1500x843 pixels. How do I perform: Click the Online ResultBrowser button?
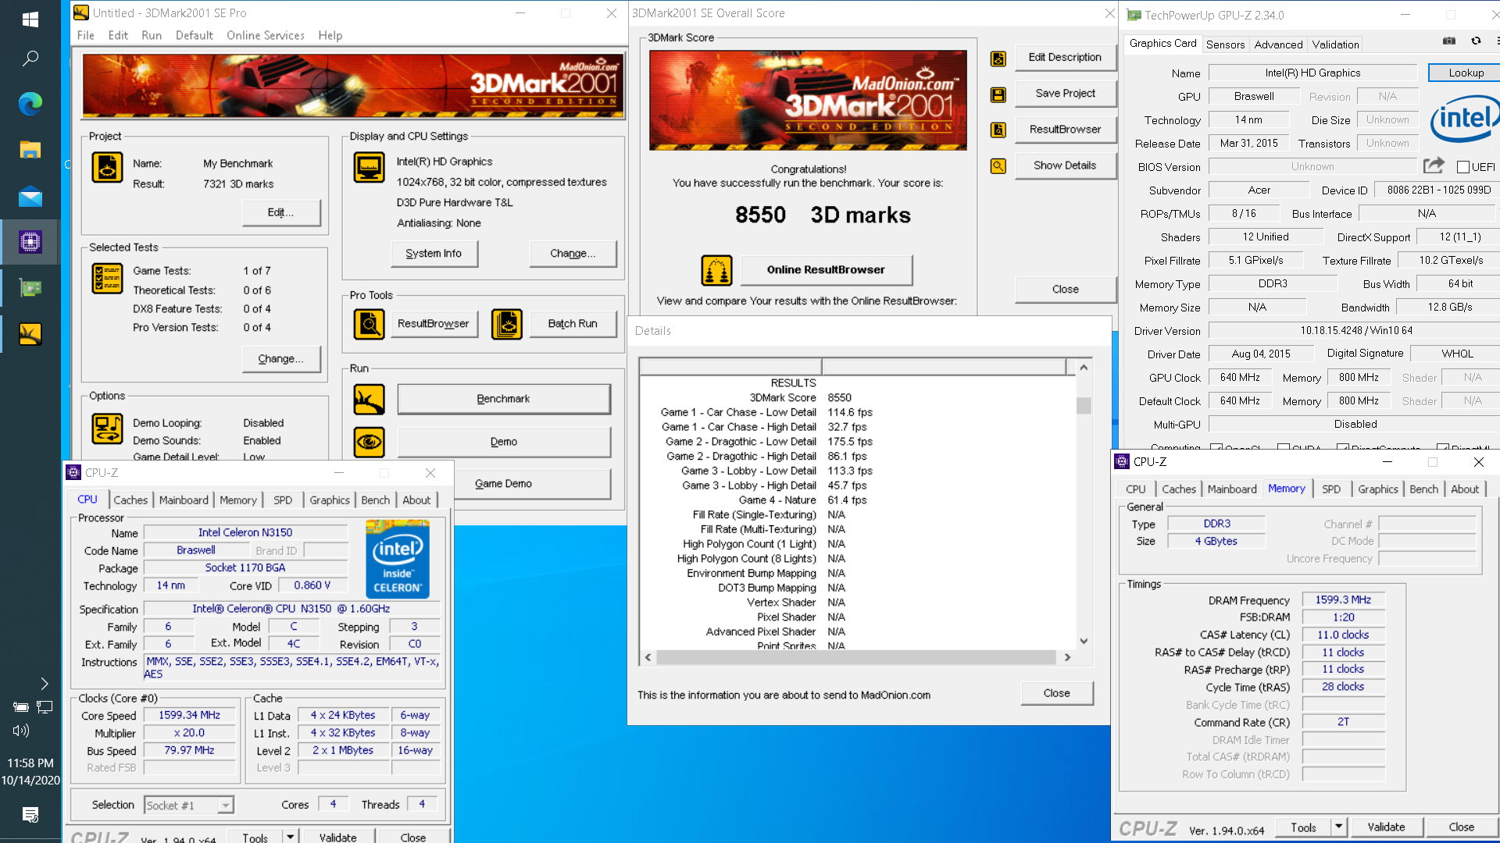tap(826, 270)
